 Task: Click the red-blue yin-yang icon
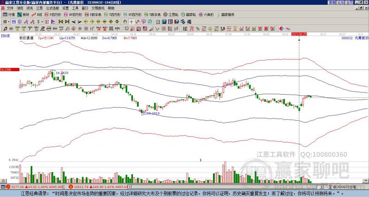point(281,29)
